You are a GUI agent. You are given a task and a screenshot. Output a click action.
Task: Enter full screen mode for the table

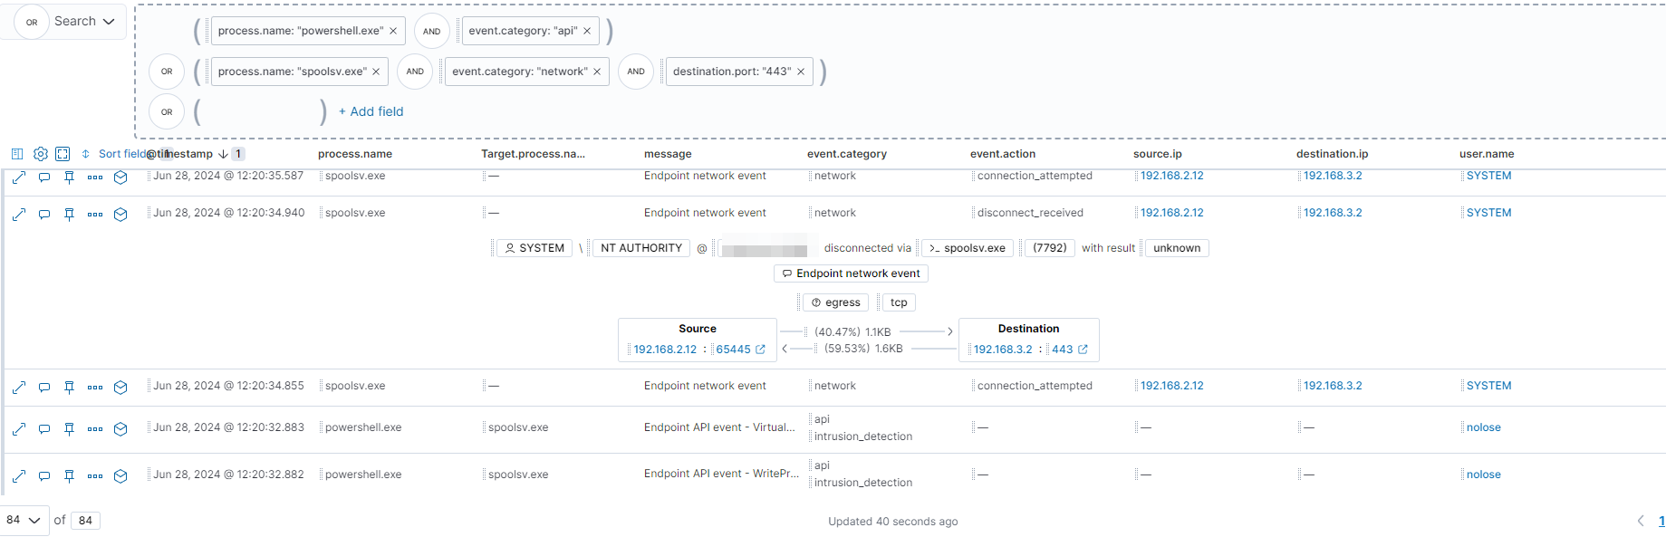pos(63,154)
